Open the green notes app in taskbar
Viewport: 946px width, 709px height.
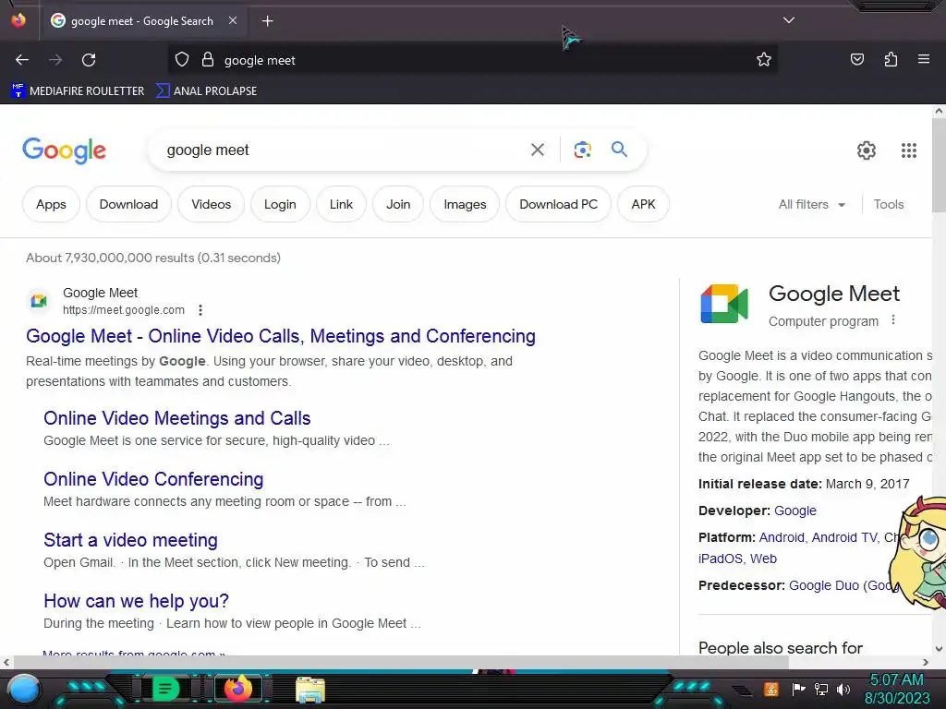coord(164,689)
